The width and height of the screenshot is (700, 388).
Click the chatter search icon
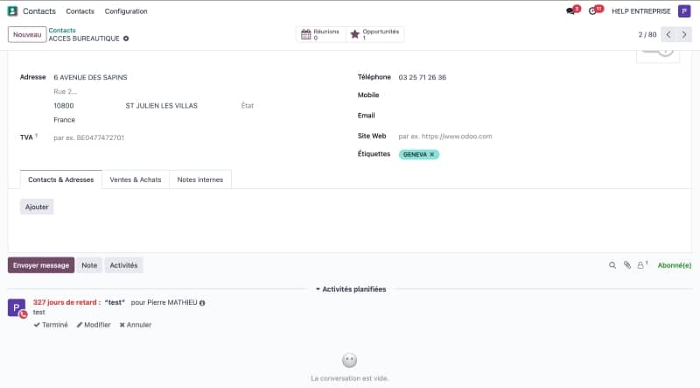[612, 265]
